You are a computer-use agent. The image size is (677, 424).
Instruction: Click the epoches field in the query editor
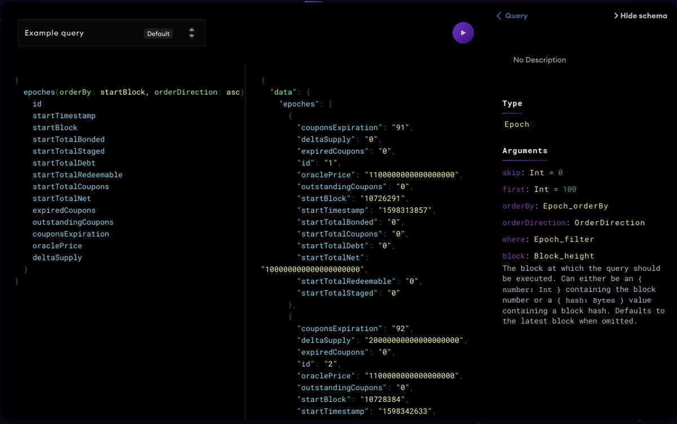(39, 91)
